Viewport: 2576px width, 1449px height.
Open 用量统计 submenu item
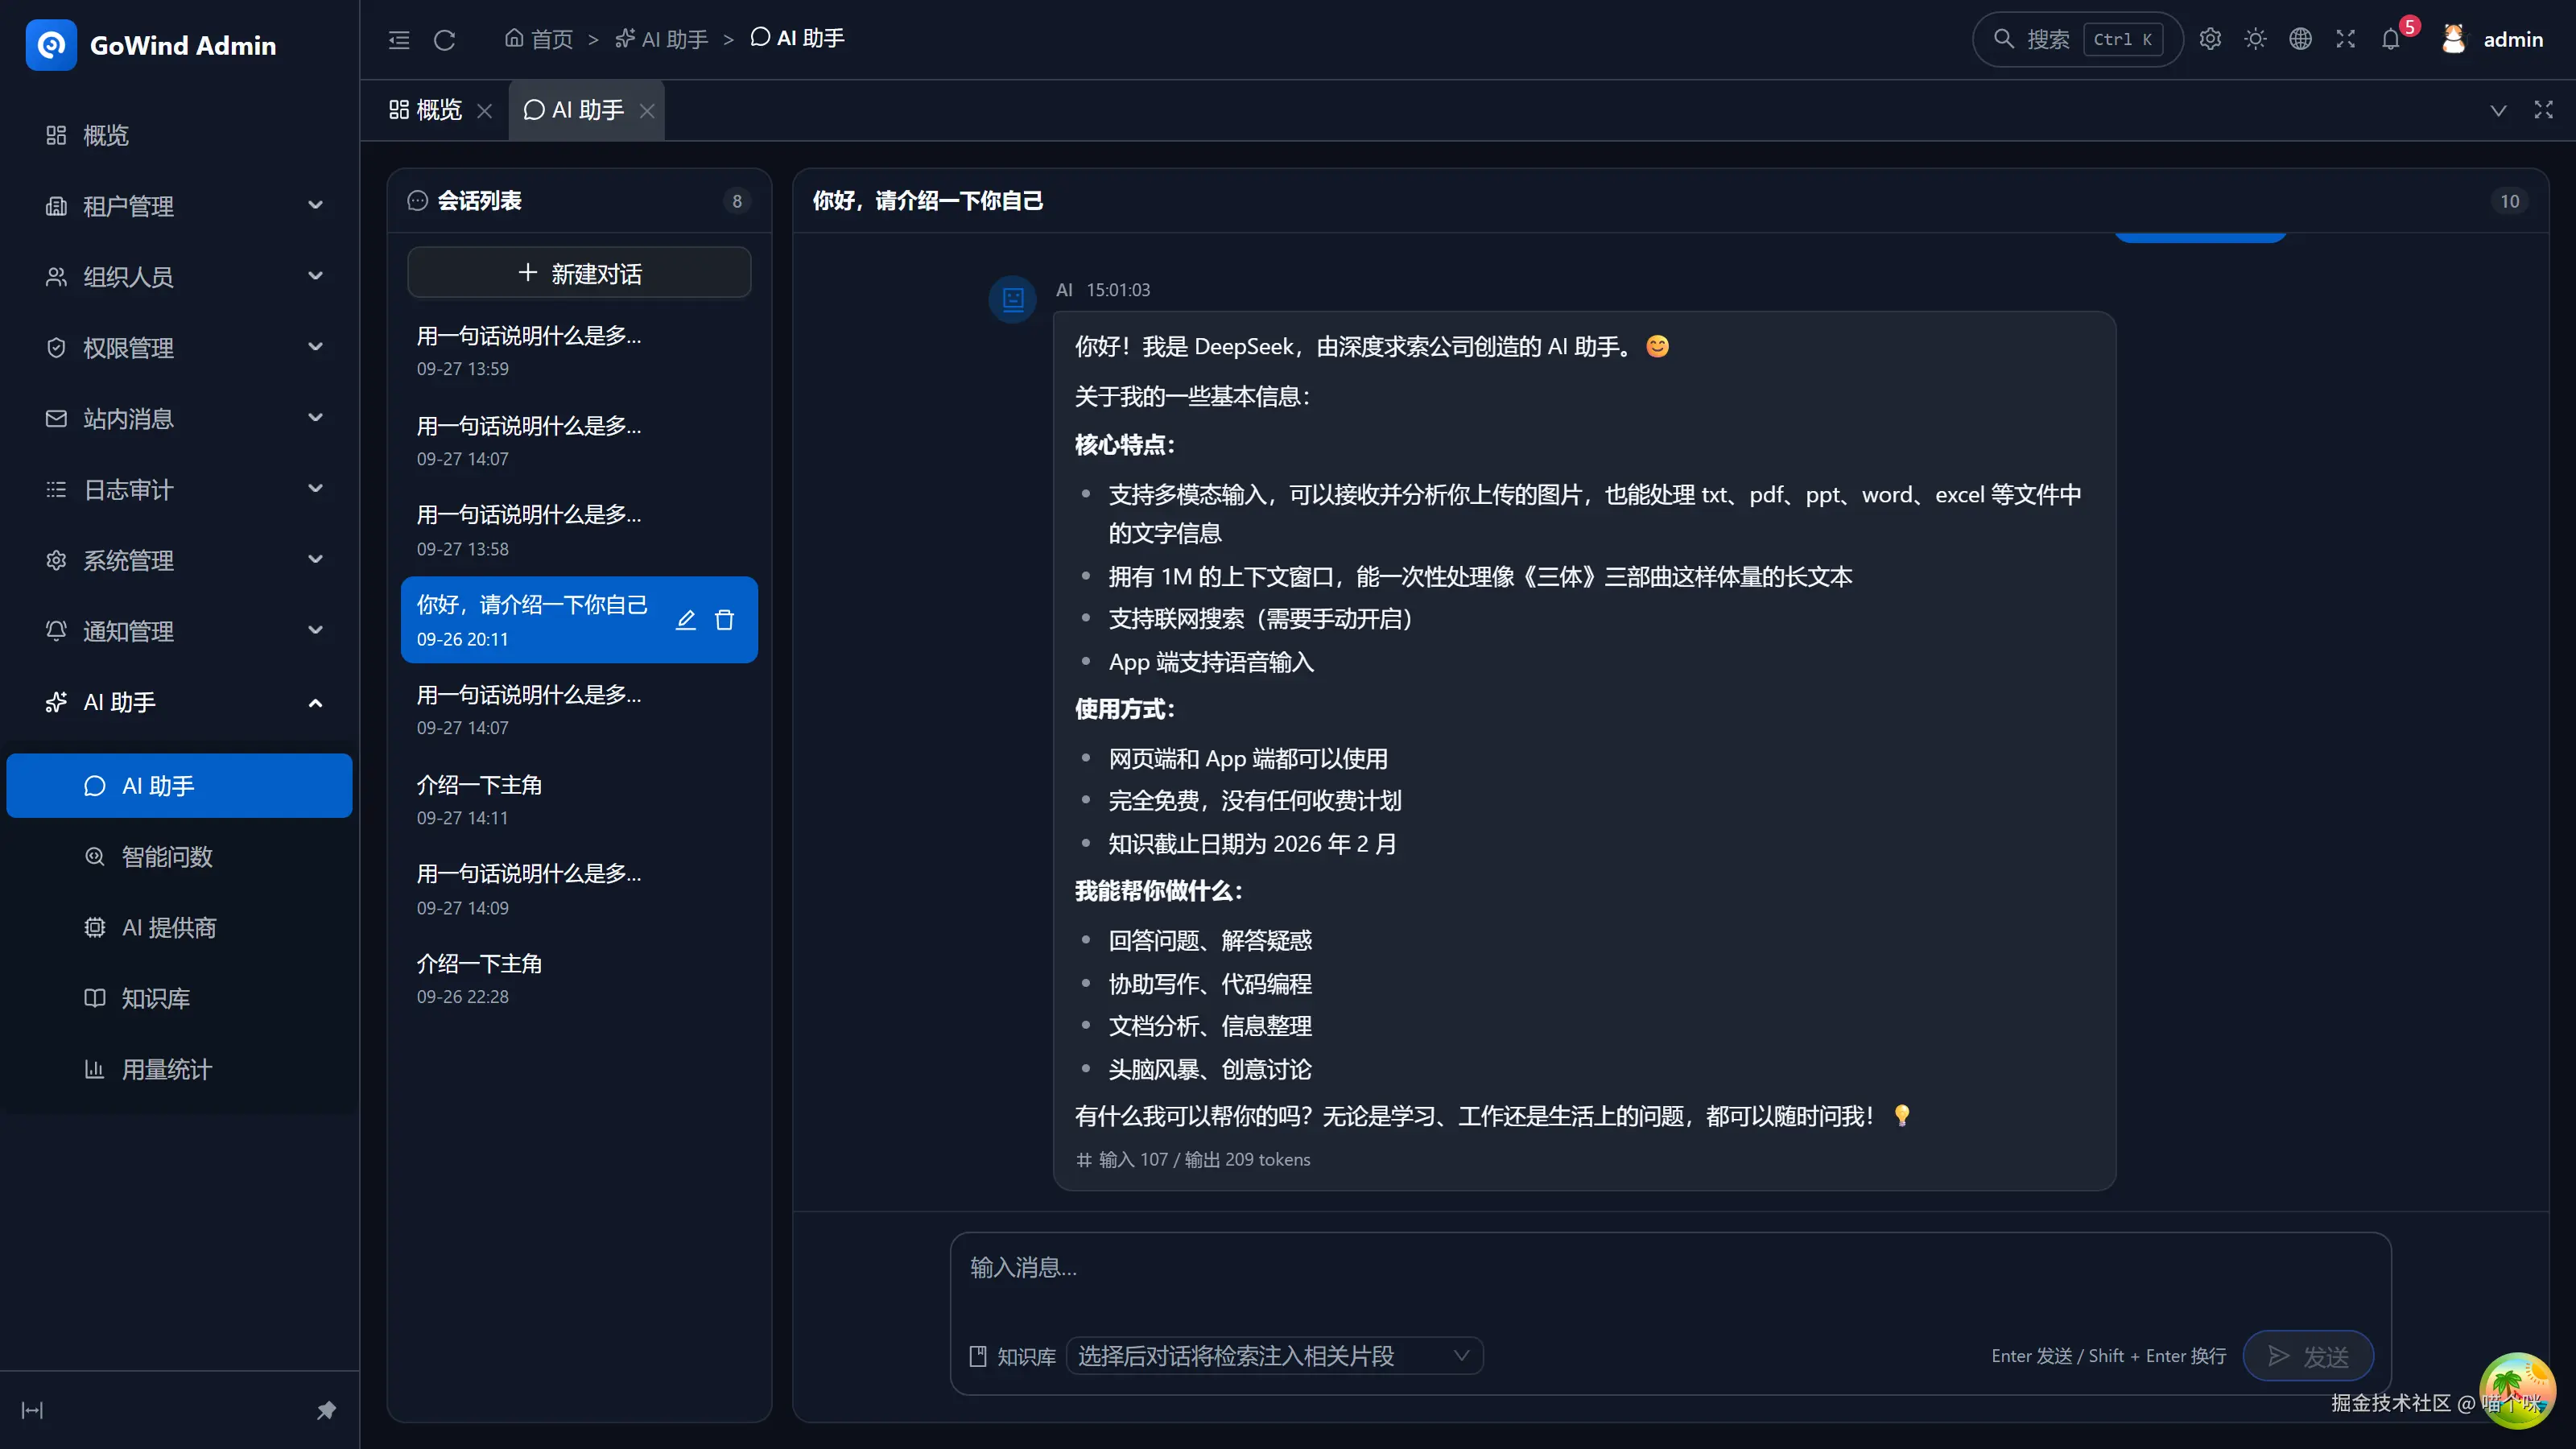click(180, 1070)
